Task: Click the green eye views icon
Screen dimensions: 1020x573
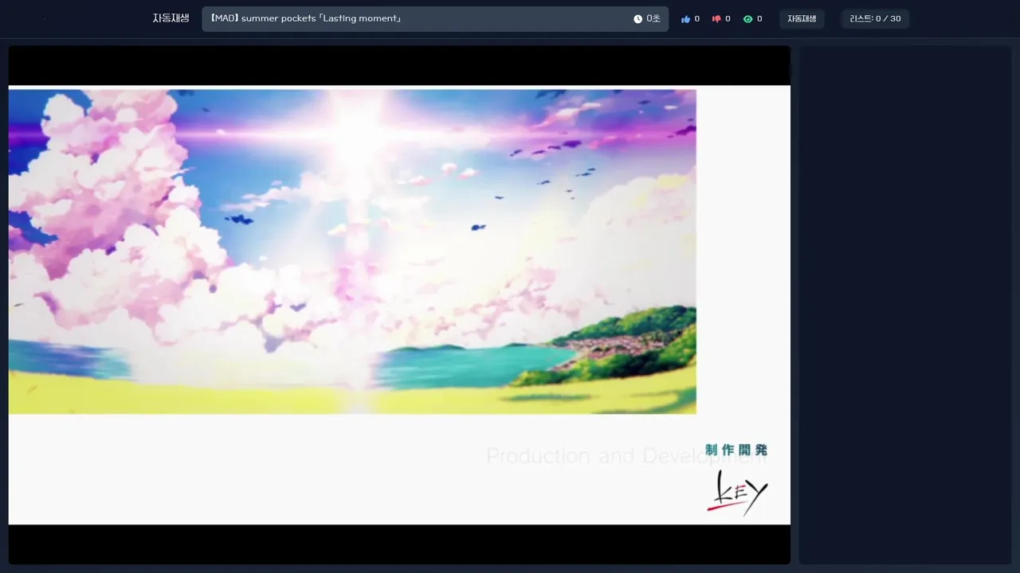Action: click(747, 19)
